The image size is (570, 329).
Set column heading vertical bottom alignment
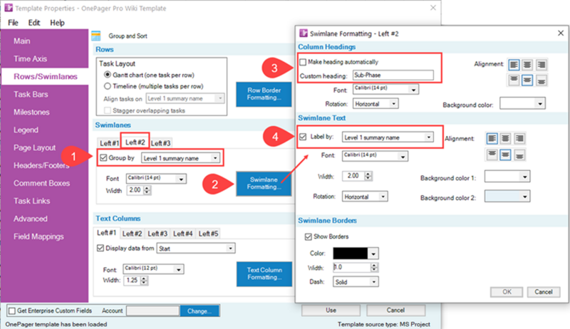point(541,80)
